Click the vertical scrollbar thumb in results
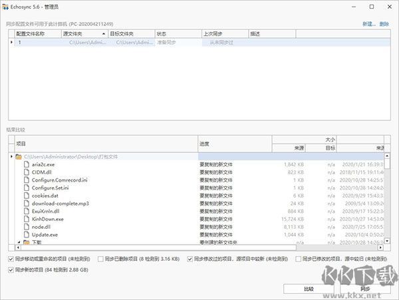Screen dimensions: 399x300 387,164
